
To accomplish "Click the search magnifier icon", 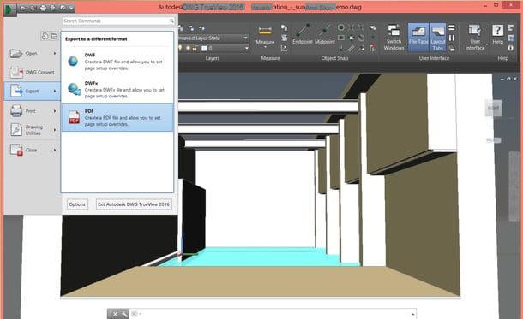I will 171,21.
